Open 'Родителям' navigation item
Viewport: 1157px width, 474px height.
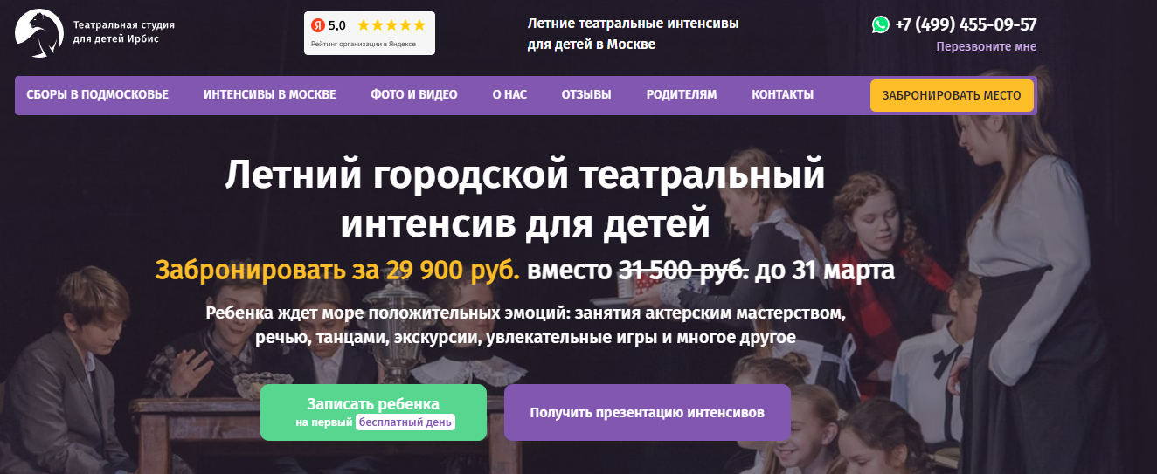coord(682,94)
